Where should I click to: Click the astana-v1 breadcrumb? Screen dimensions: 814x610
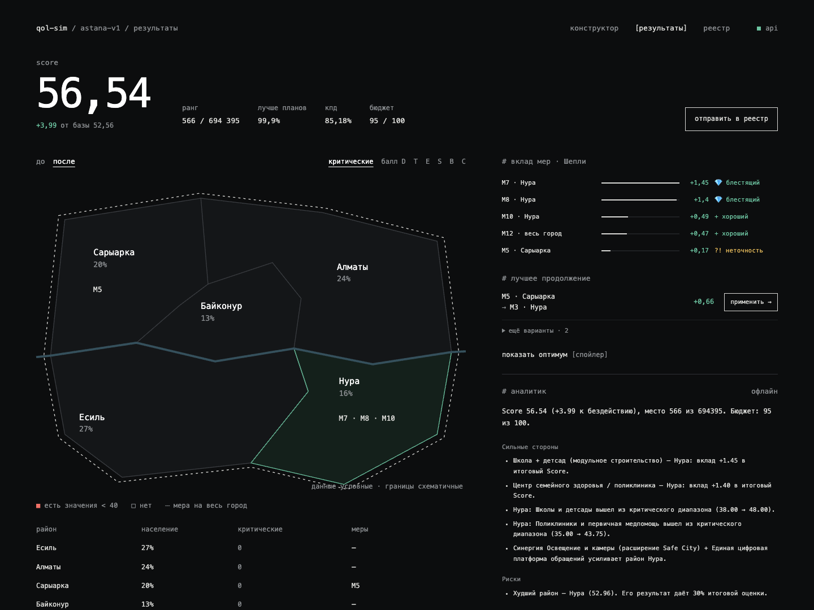pyautogui.click(x=100, y=28)
